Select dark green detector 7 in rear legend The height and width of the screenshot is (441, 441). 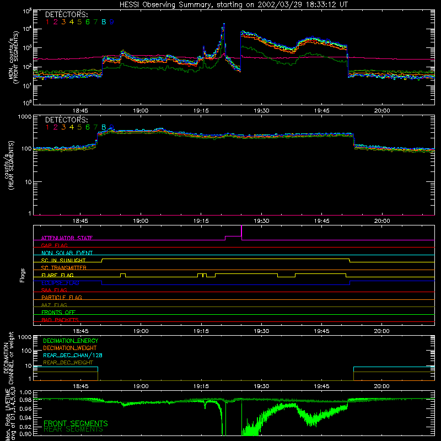95,127
